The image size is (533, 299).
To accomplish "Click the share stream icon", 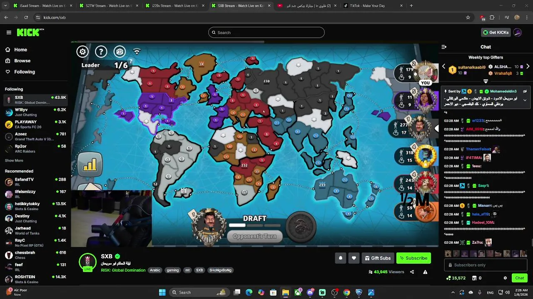I will tap(412, 272).
